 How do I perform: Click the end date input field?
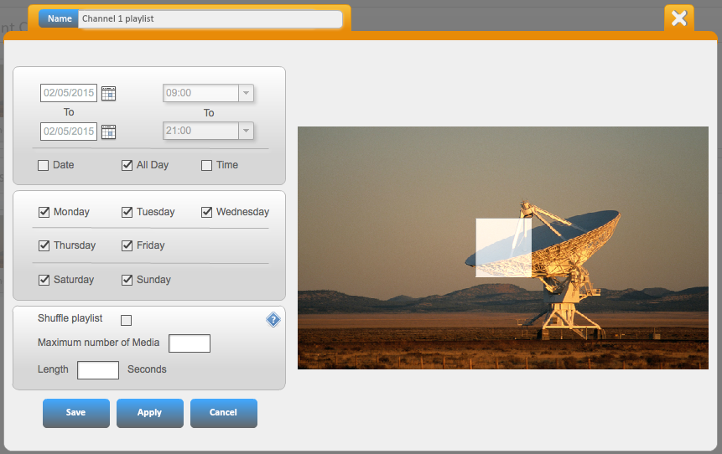click(x=69, y=132)
